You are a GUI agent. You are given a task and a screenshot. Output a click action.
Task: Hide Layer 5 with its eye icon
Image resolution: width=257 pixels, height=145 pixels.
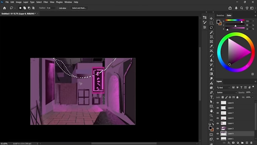pyautogui.click(x=218, y=108)
